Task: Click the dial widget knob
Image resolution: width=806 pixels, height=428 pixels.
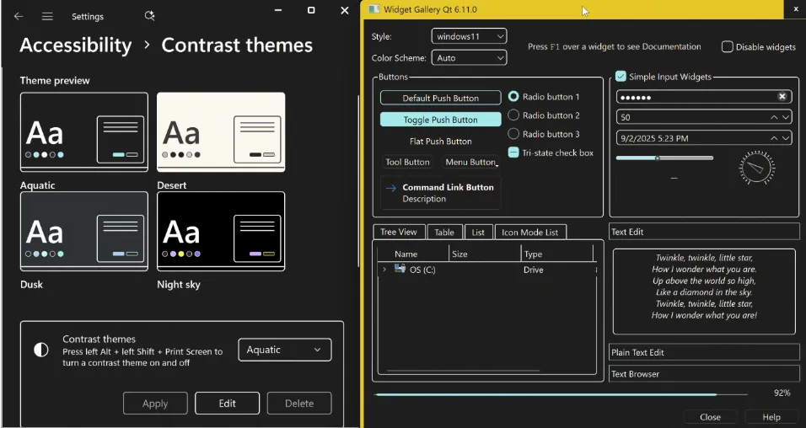Action: 756,168
